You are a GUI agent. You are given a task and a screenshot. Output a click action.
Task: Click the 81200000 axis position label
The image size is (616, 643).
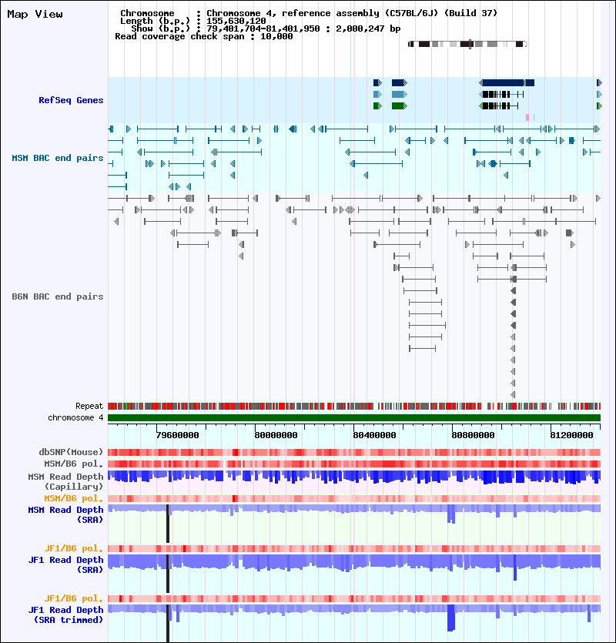coord(571,435)
